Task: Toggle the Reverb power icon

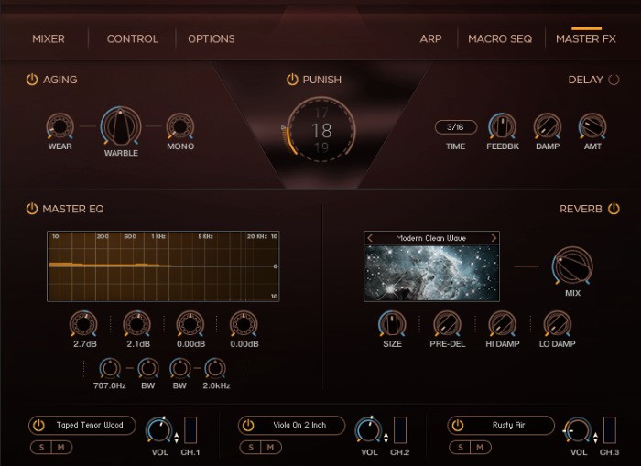Action: click(614, 210)
